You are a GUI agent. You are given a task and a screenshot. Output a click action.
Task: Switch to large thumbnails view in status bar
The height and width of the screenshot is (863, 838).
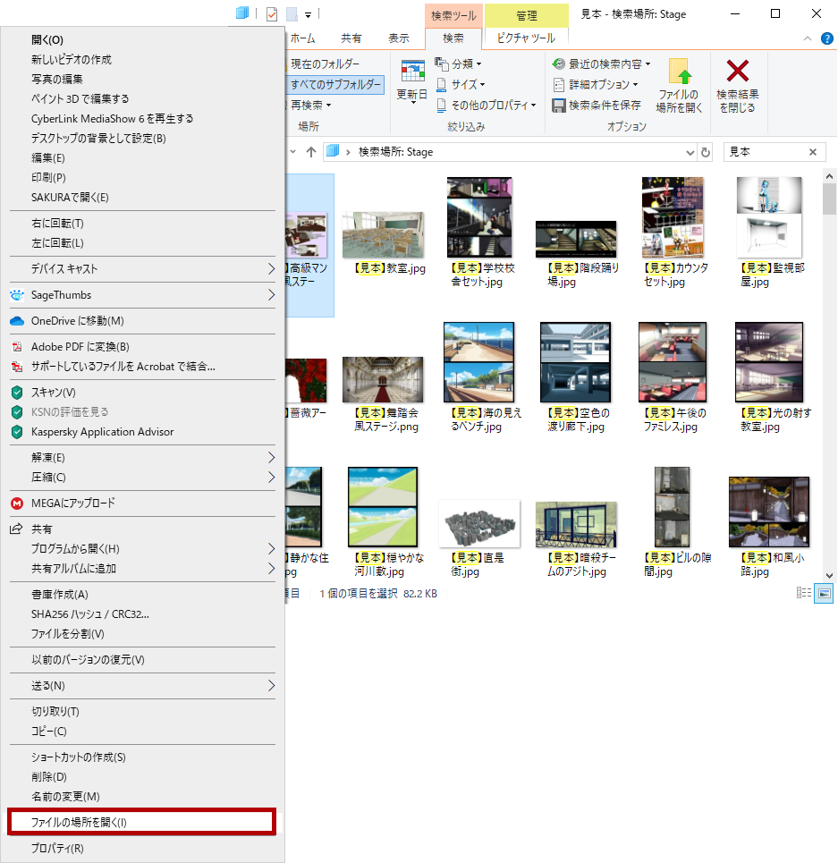822,592
